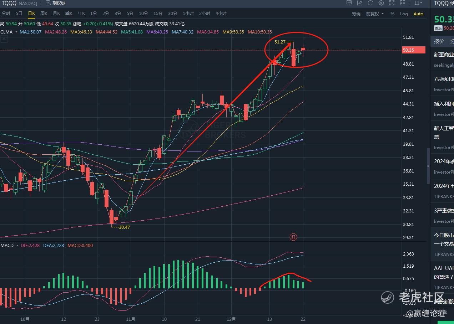
Task: Open the 报价 quote tab in side panel
Action: coord(439,41)
